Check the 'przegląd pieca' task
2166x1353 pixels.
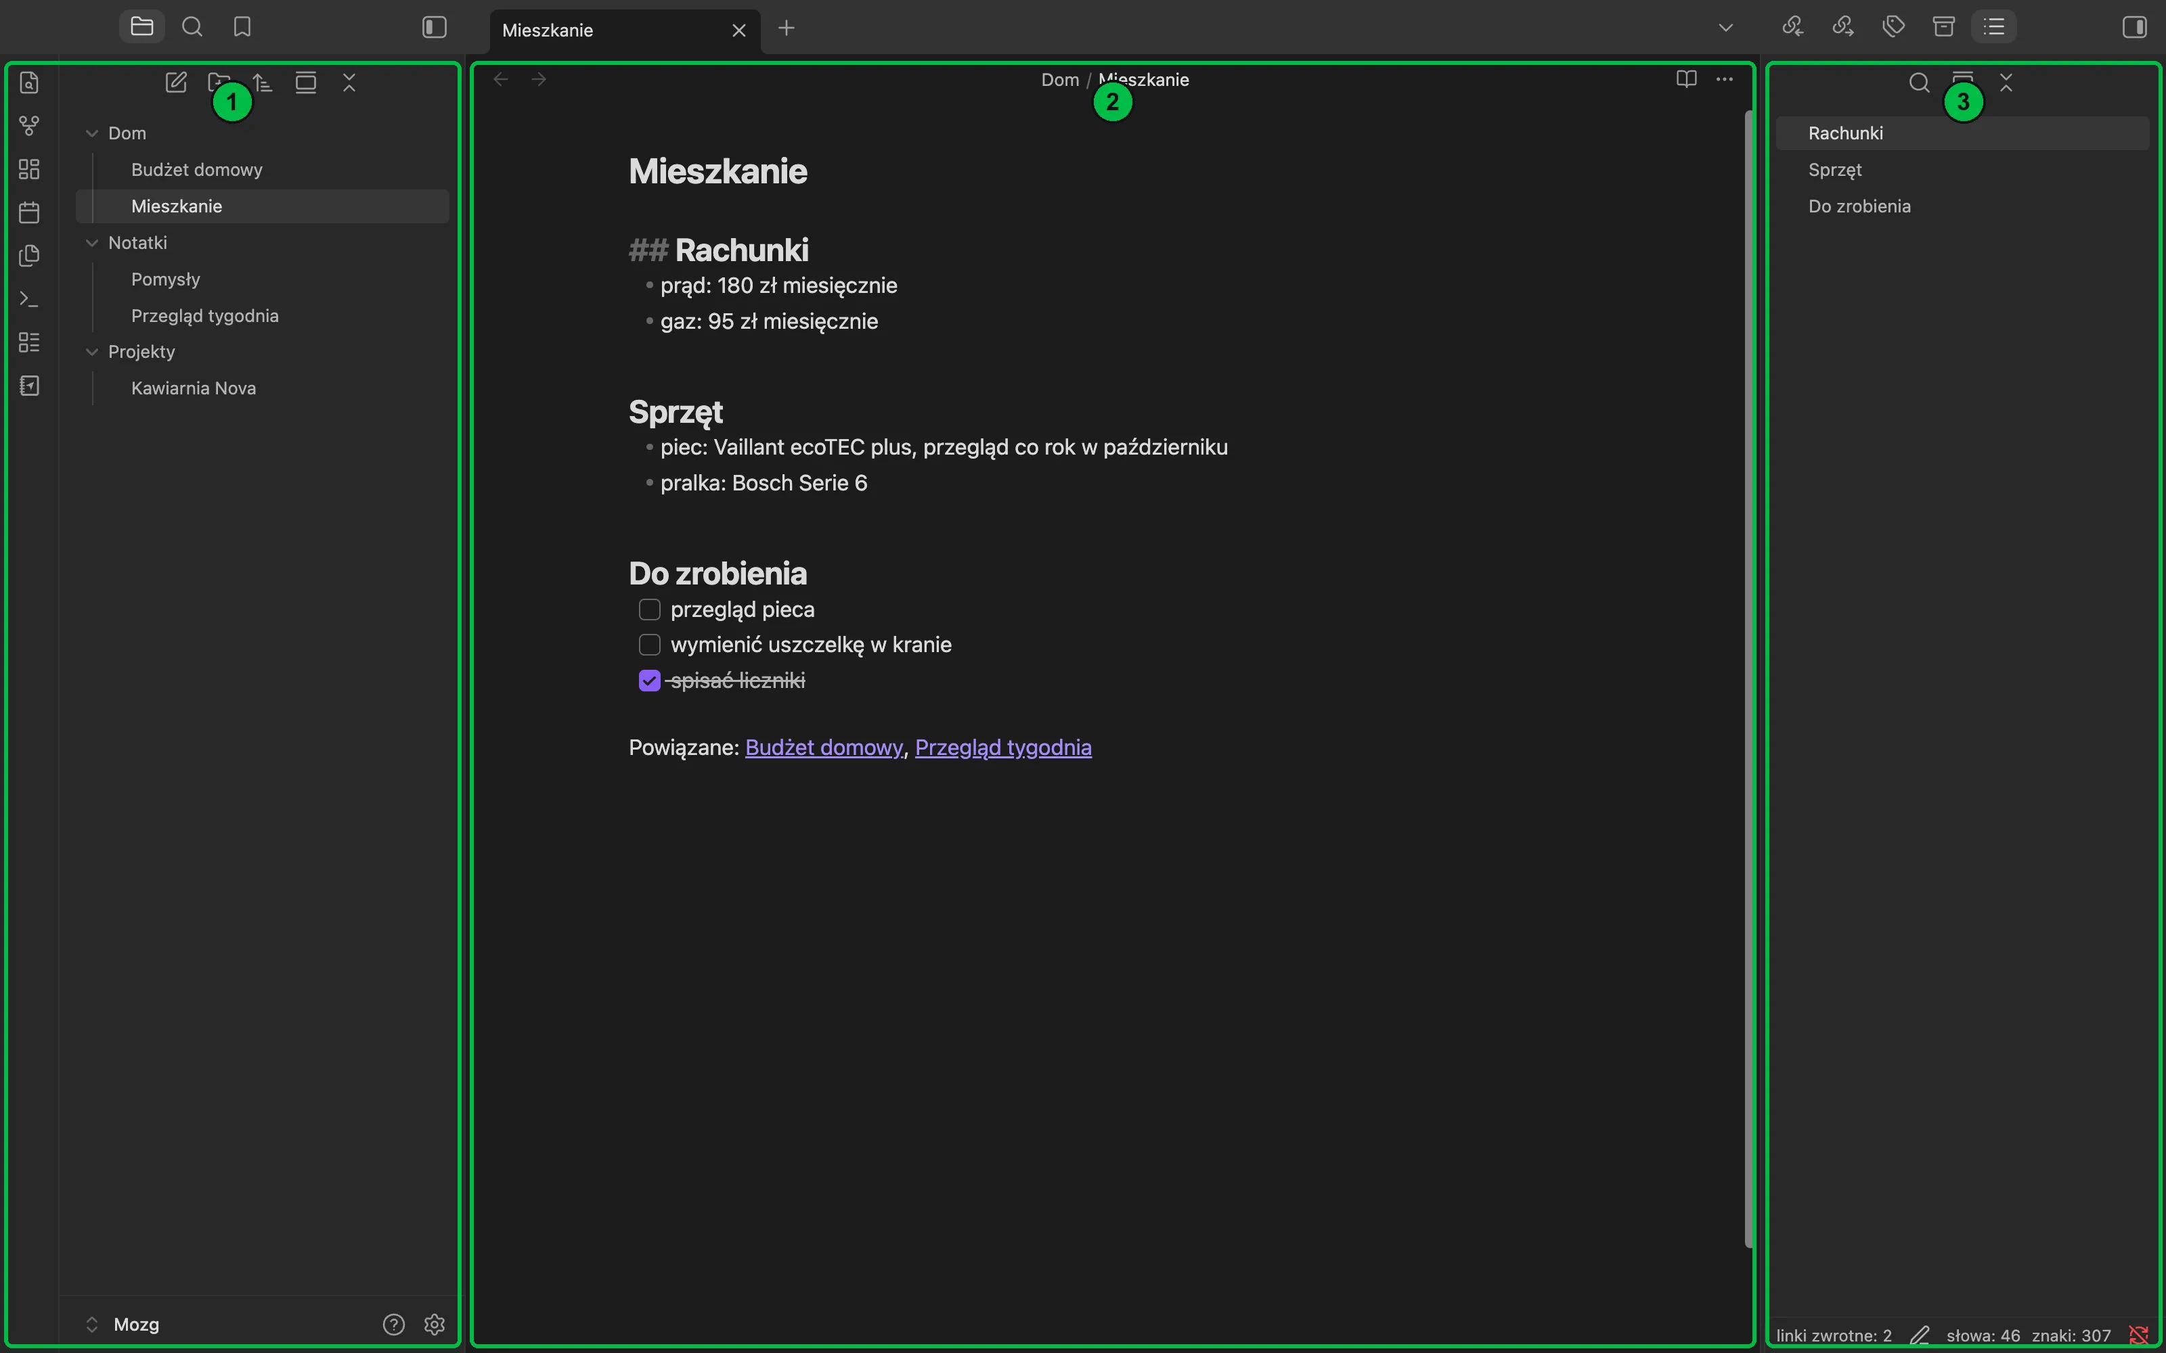[x=650, y=610]
